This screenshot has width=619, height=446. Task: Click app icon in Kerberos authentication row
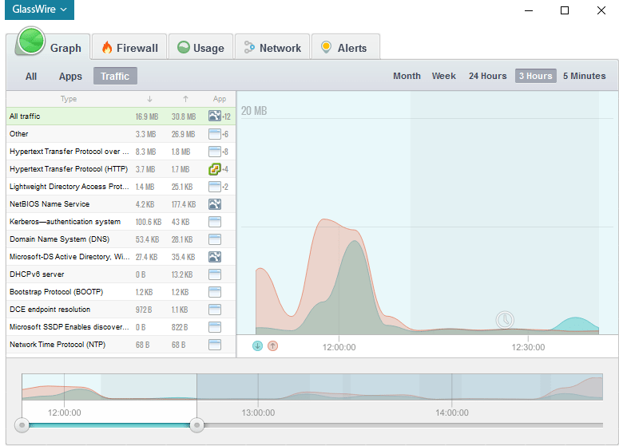[x=215, y=222]
